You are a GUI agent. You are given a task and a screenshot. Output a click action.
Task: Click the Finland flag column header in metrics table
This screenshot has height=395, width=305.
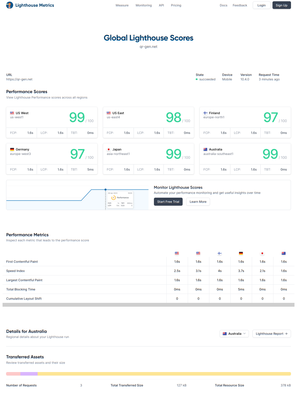coord(220,253)
